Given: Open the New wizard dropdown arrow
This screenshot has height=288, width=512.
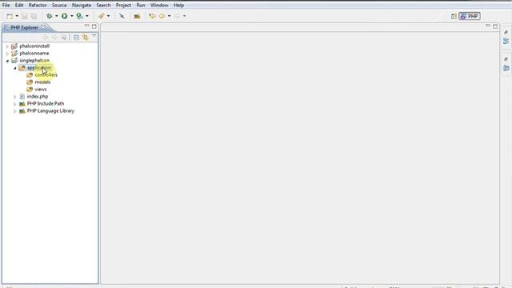Looking at the screenshot, I should 17,16.
